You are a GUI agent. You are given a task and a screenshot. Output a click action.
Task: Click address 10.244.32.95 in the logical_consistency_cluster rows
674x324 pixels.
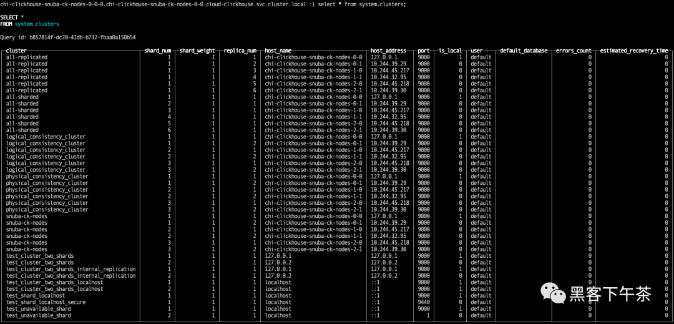(x=389, y=157)
